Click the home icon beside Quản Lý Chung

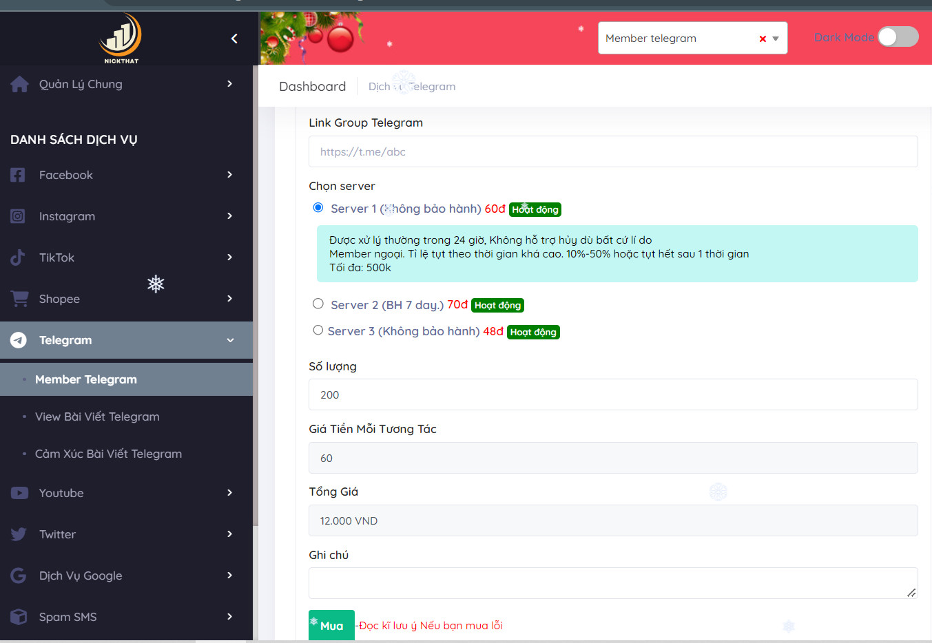(19, 84)
